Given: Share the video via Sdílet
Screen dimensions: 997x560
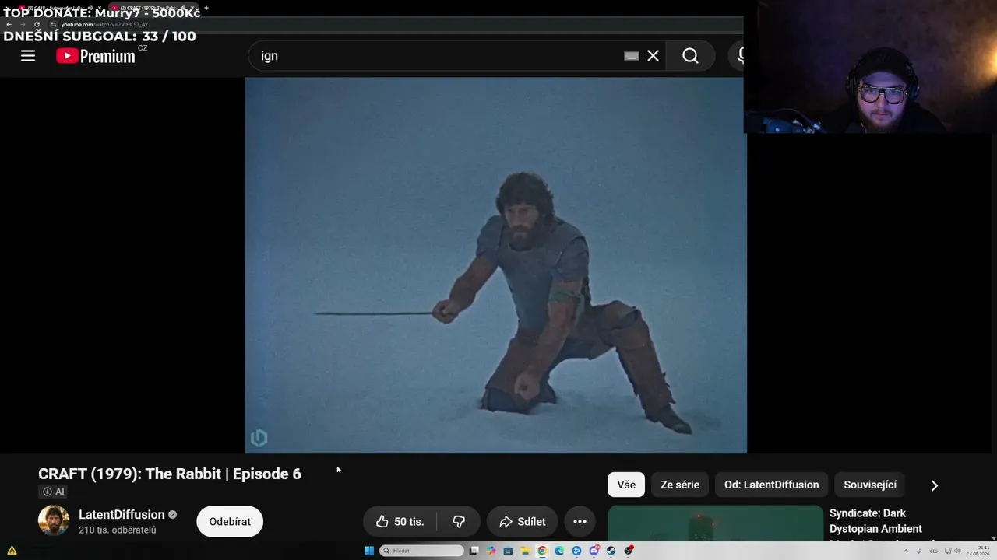Looking at the screenshot, I should pyautogui.click(x=522, y=521).
